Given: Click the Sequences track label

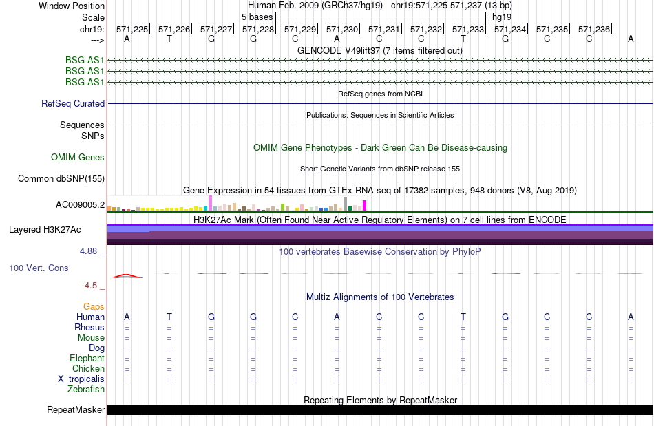Looking at the screenshot, I should (x=82, y=125).
